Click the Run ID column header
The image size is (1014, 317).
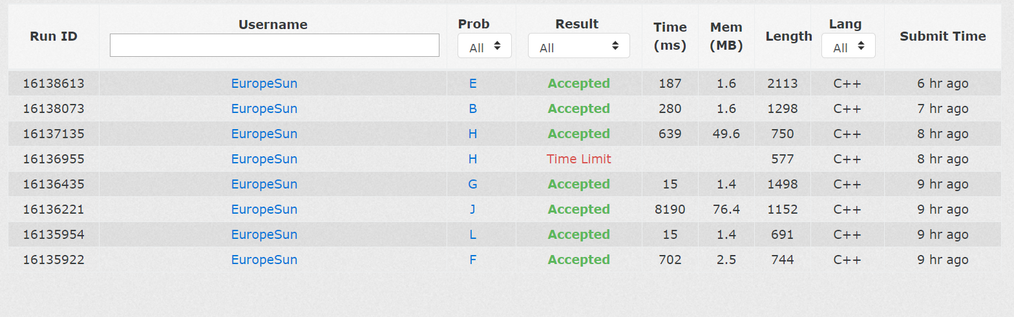coord(54,36)
